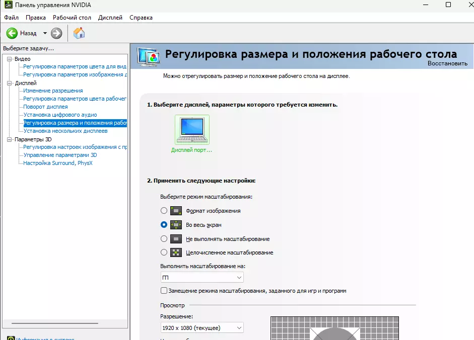Collapse the Дисплей tree node

(x=10, y=83)
